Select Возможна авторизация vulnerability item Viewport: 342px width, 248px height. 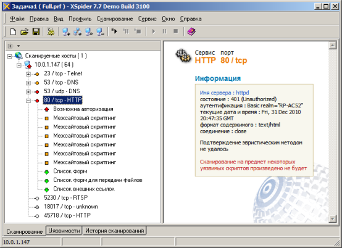point(83,109)
